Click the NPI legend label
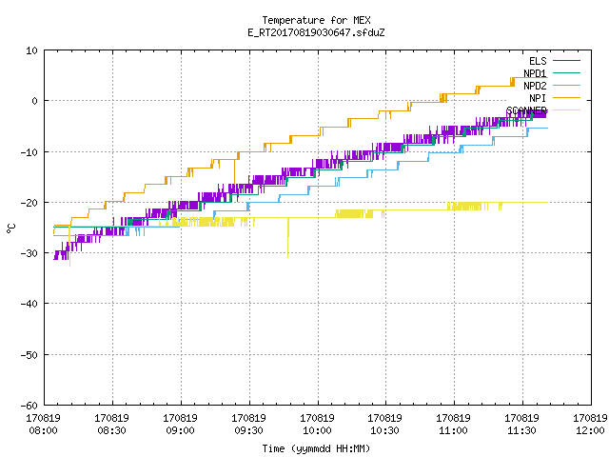 538,98
